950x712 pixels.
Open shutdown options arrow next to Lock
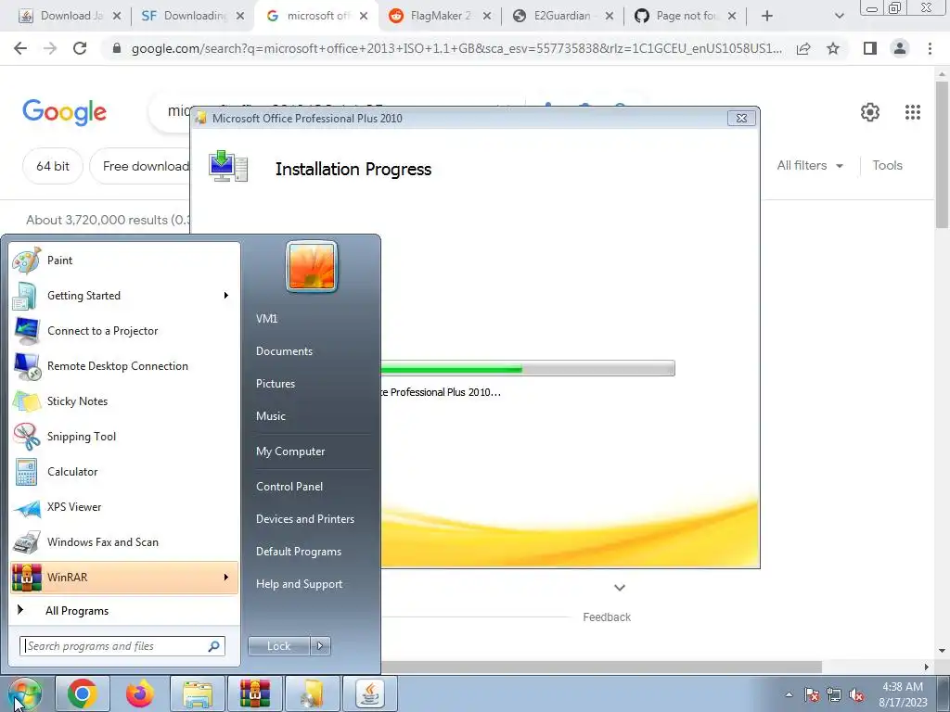(320, 646)
